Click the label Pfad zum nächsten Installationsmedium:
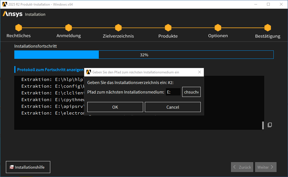This screenshot has height=177, width=288. (126, 92)
